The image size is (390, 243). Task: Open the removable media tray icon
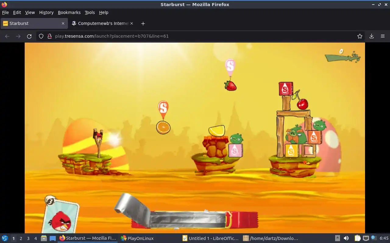[338, 238]
